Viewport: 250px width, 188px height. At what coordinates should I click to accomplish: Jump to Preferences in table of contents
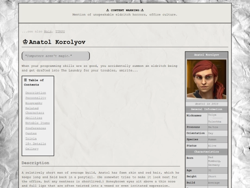click(36, 128)
